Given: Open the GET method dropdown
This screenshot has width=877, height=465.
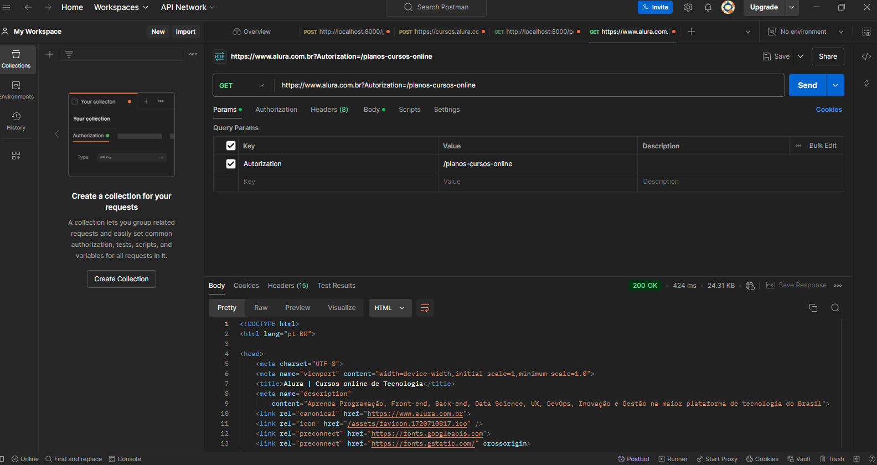Looking at the screenshot, I should pyautogui.click(x=242, y=85).
